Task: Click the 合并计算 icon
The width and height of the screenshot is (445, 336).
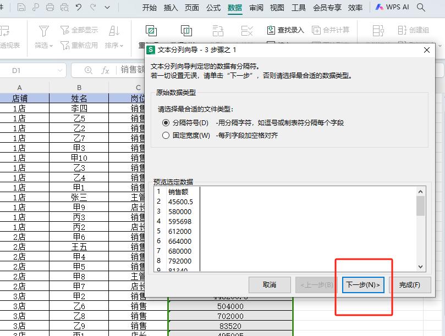Action: [x=316, y=30]
